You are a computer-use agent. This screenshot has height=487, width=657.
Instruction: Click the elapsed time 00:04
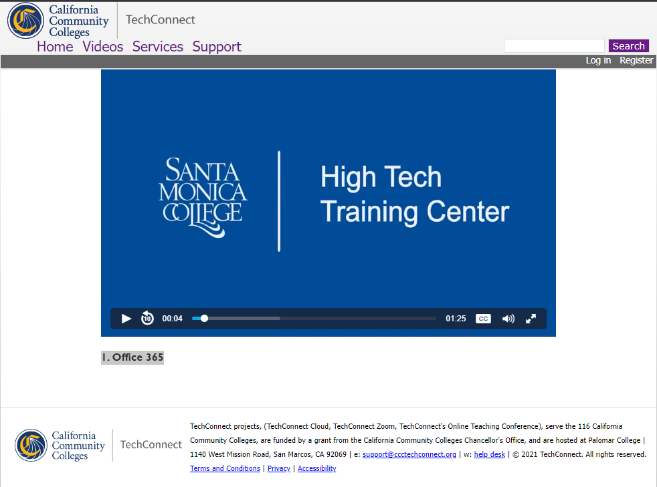pyautogui.click(x=172, y=319)
